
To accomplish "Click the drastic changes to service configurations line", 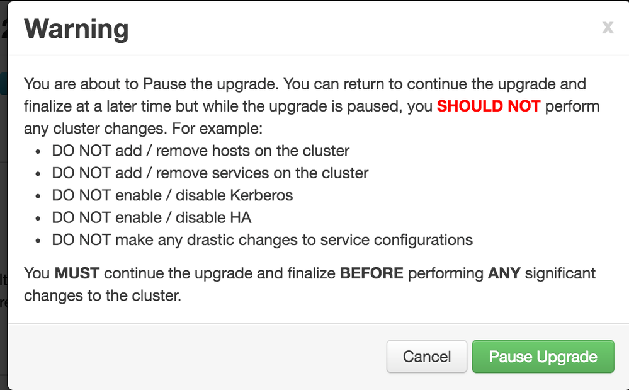I will pyautogui.click(x=262, y=239).
